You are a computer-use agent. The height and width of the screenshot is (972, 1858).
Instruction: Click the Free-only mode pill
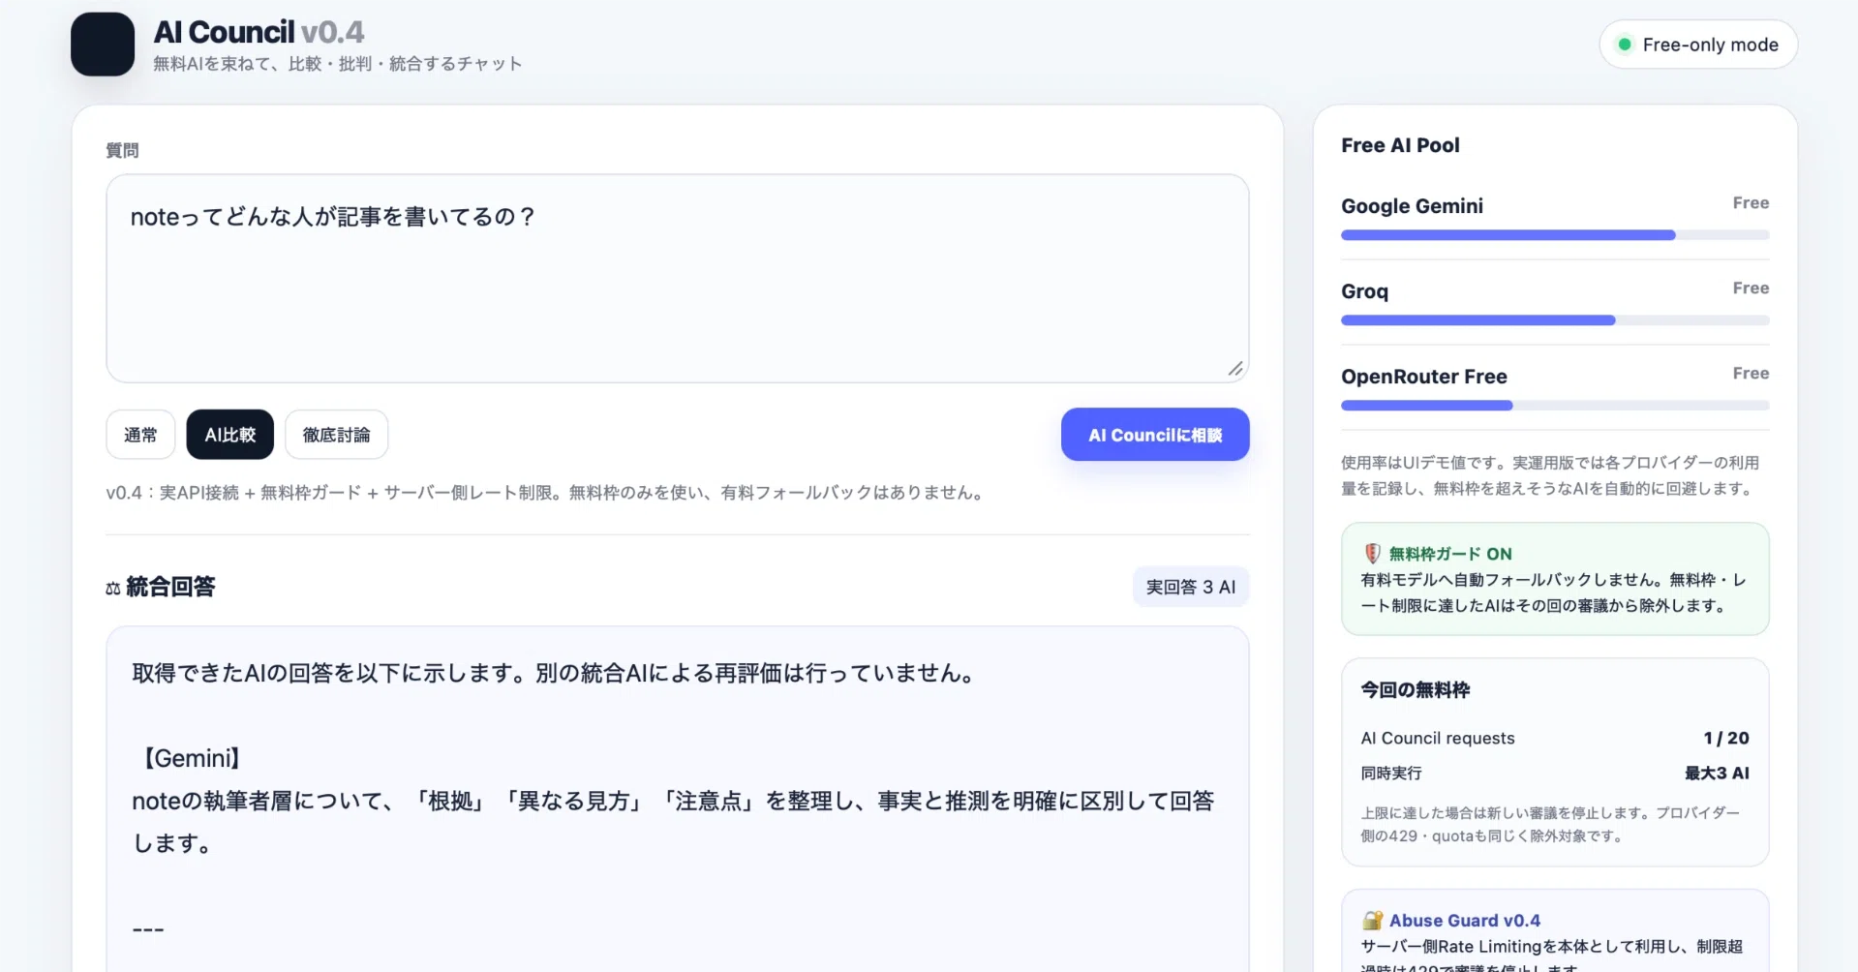click(1698, 45)
